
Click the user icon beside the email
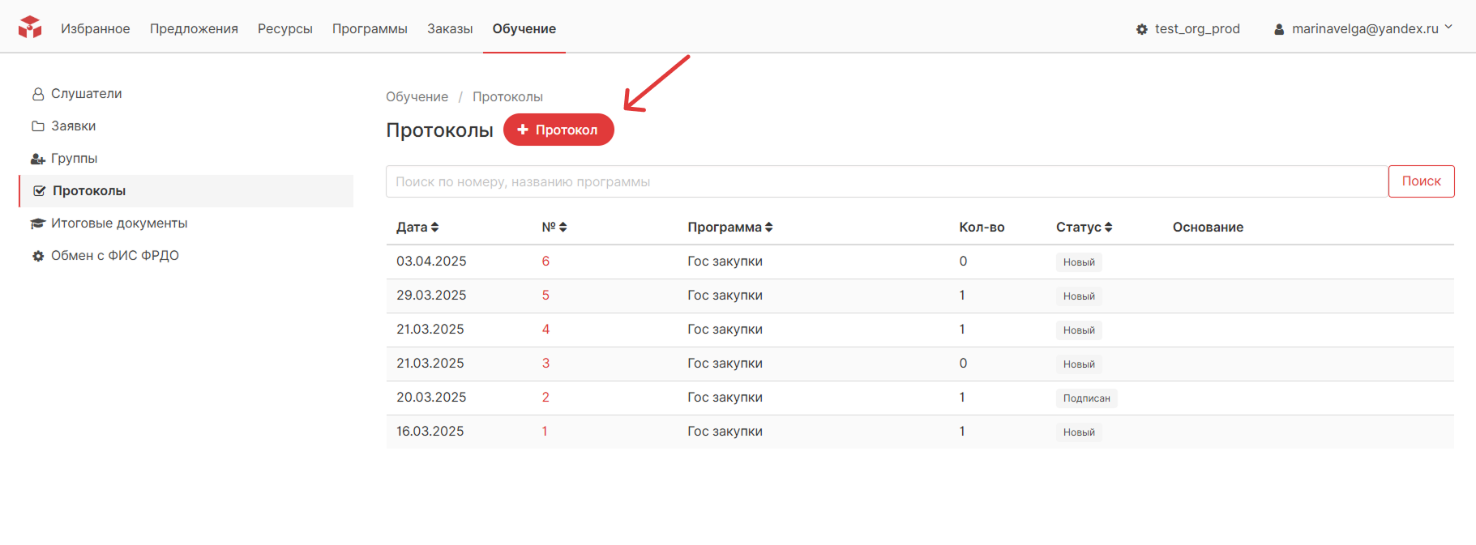pyautogui.click(x=1279, y=29)
